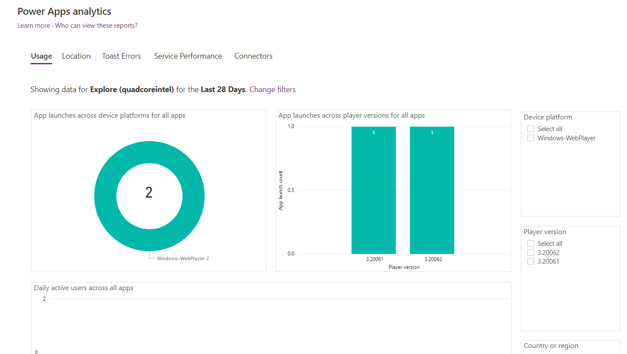
Task: Click the 3.20062 bar in the chart
Action: (431, 190)
